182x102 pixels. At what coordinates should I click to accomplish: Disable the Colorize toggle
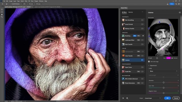(x=142, y=60)
